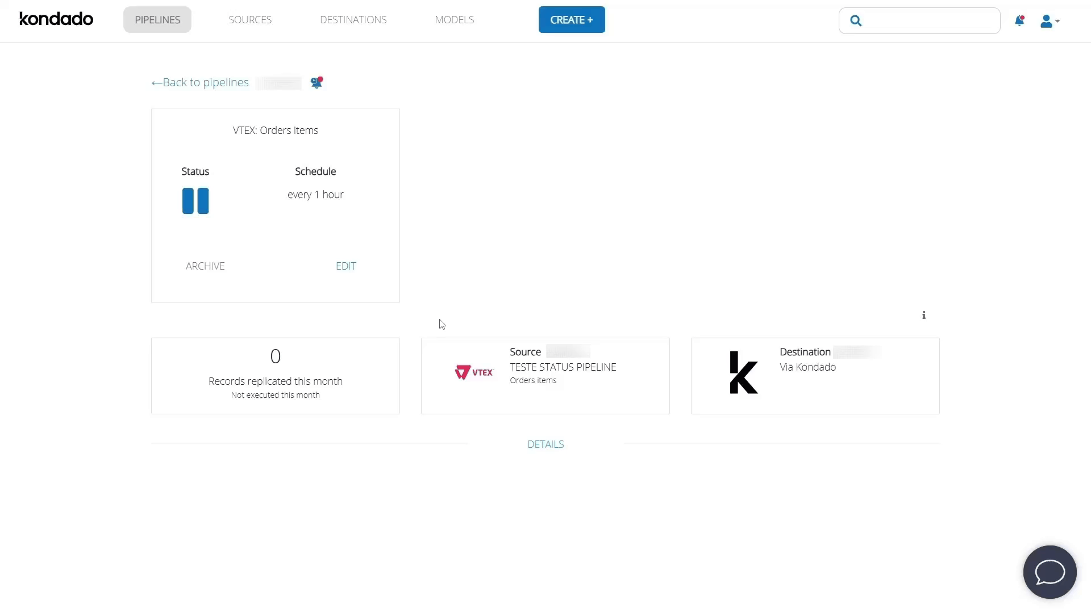Open the chat support bubble

click(x=1050, y=572)
